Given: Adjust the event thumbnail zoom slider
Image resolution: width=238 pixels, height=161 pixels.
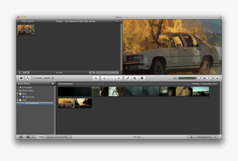Looking at the screenshot, I should coord(204,137).
